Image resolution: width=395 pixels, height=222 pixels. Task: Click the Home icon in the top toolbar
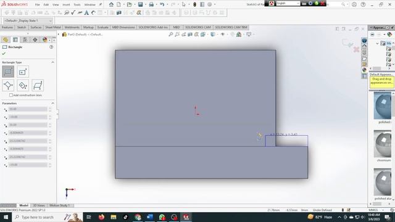111,4
